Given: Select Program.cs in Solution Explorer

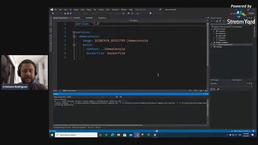Looking at the screenshot, I should [x=222, y=40].
